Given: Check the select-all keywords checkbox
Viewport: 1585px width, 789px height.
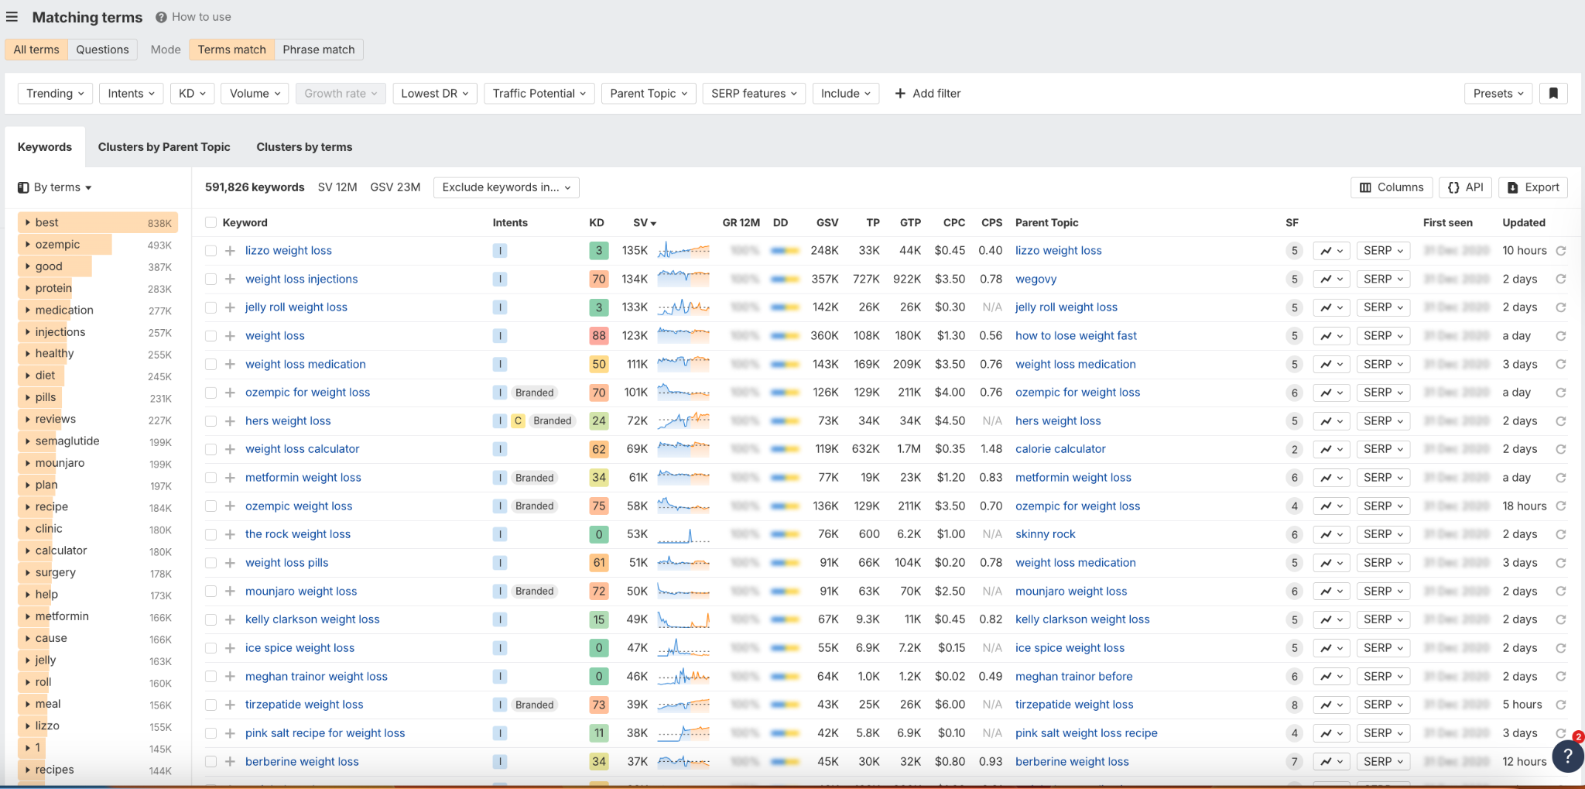Looking at the screenshot, I should (x=211, y=222).
